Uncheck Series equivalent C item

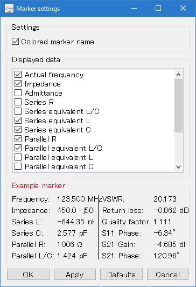point(18,130)
